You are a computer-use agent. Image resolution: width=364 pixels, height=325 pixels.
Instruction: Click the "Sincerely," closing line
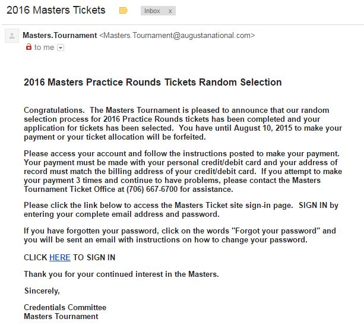click(x=42, y=291)
